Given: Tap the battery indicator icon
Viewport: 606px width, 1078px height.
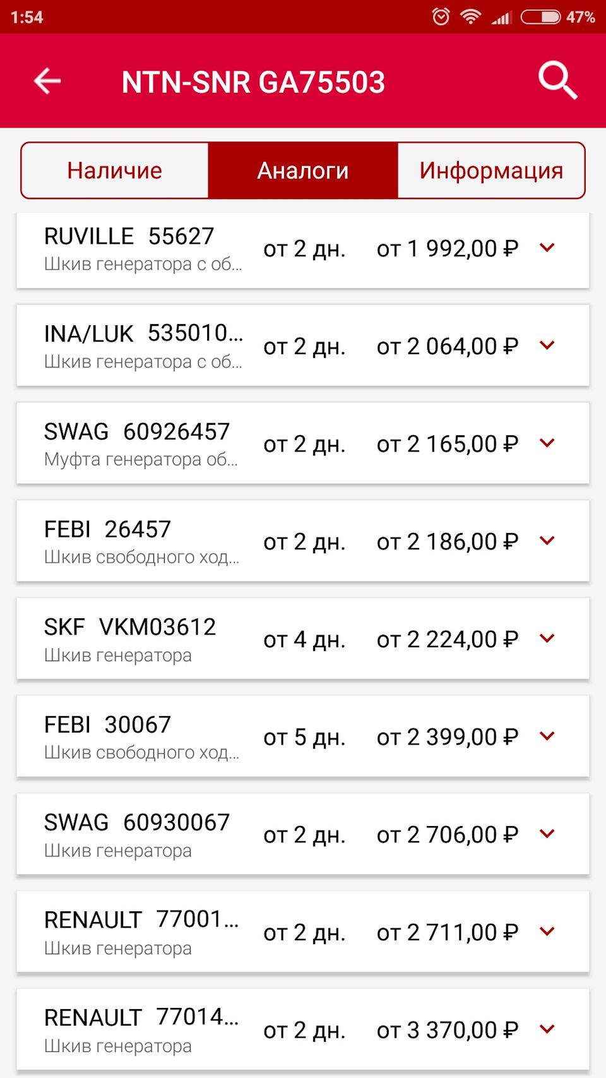Looking at the screenshot, I should (540, 16).
